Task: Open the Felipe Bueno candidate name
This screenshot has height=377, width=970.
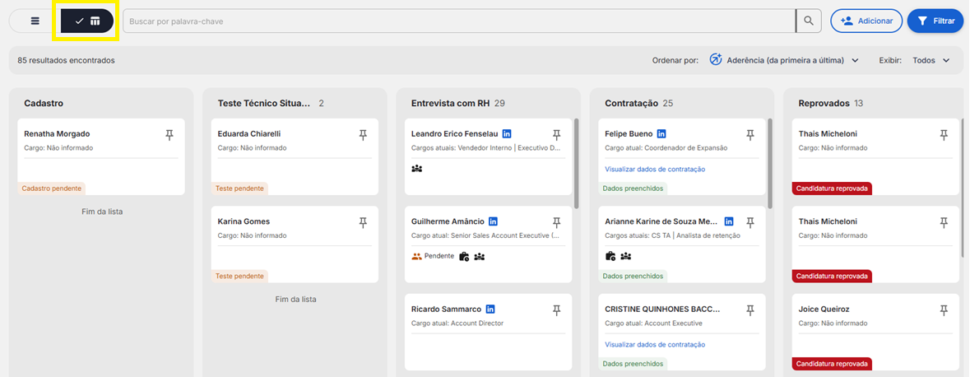Action: pos(628,133)
